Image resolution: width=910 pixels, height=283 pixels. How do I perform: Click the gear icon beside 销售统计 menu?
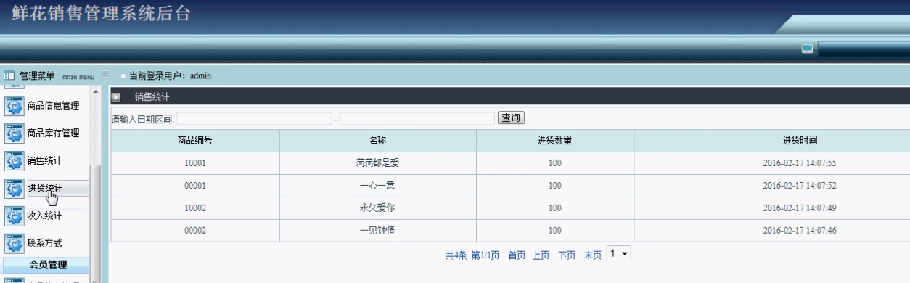click(15, 161)
